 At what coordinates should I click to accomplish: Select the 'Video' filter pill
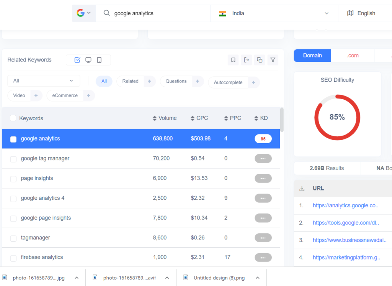(19, 95)
